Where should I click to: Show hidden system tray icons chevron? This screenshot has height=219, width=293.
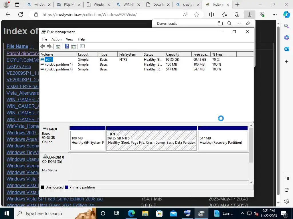(242, 213)
